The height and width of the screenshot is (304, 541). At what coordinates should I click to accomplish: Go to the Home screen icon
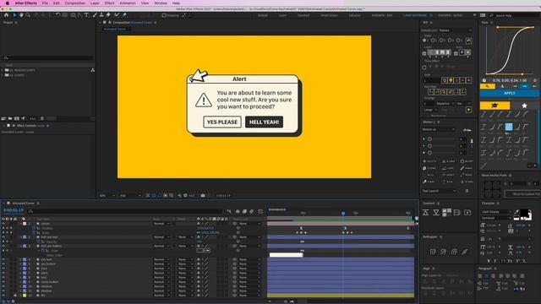[6, 15]
